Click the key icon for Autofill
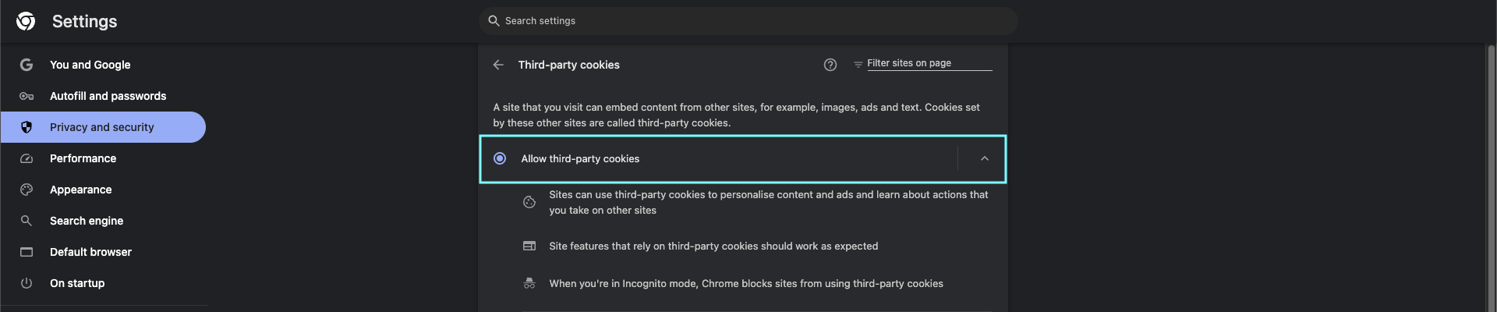 pyautogui.click(x=27, y=96)
